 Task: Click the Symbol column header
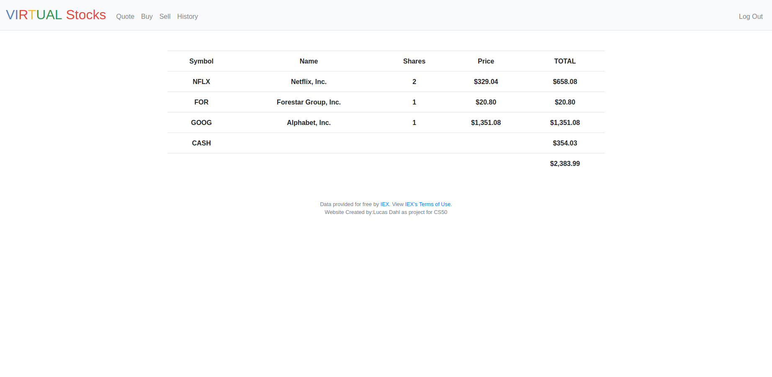pos(201,61)
